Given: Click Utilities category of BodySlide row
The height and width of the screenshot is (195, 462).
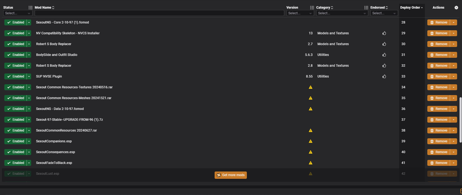Looking at the screenshot, I should [323, 55].
